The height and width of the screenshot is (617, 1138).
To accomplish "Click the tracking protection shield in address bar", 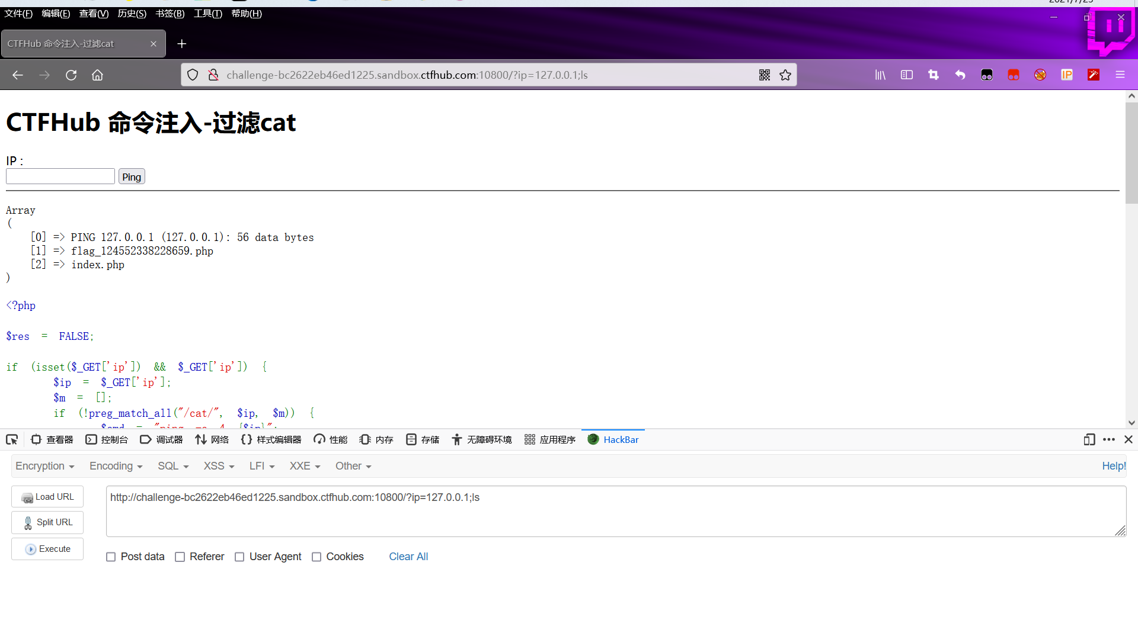I will (192, 75).
